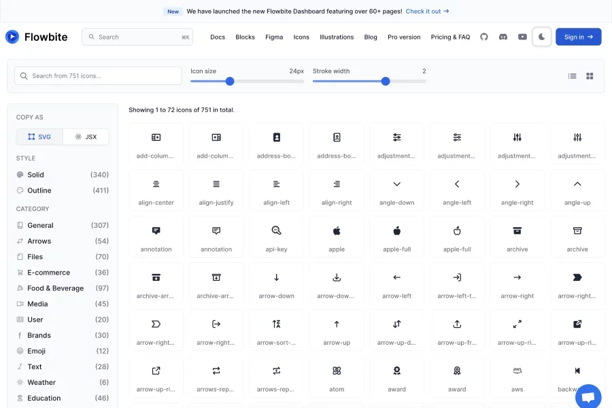Select the atom icon tile
This screenshot has height=408, width=612.
pos(337,377)
